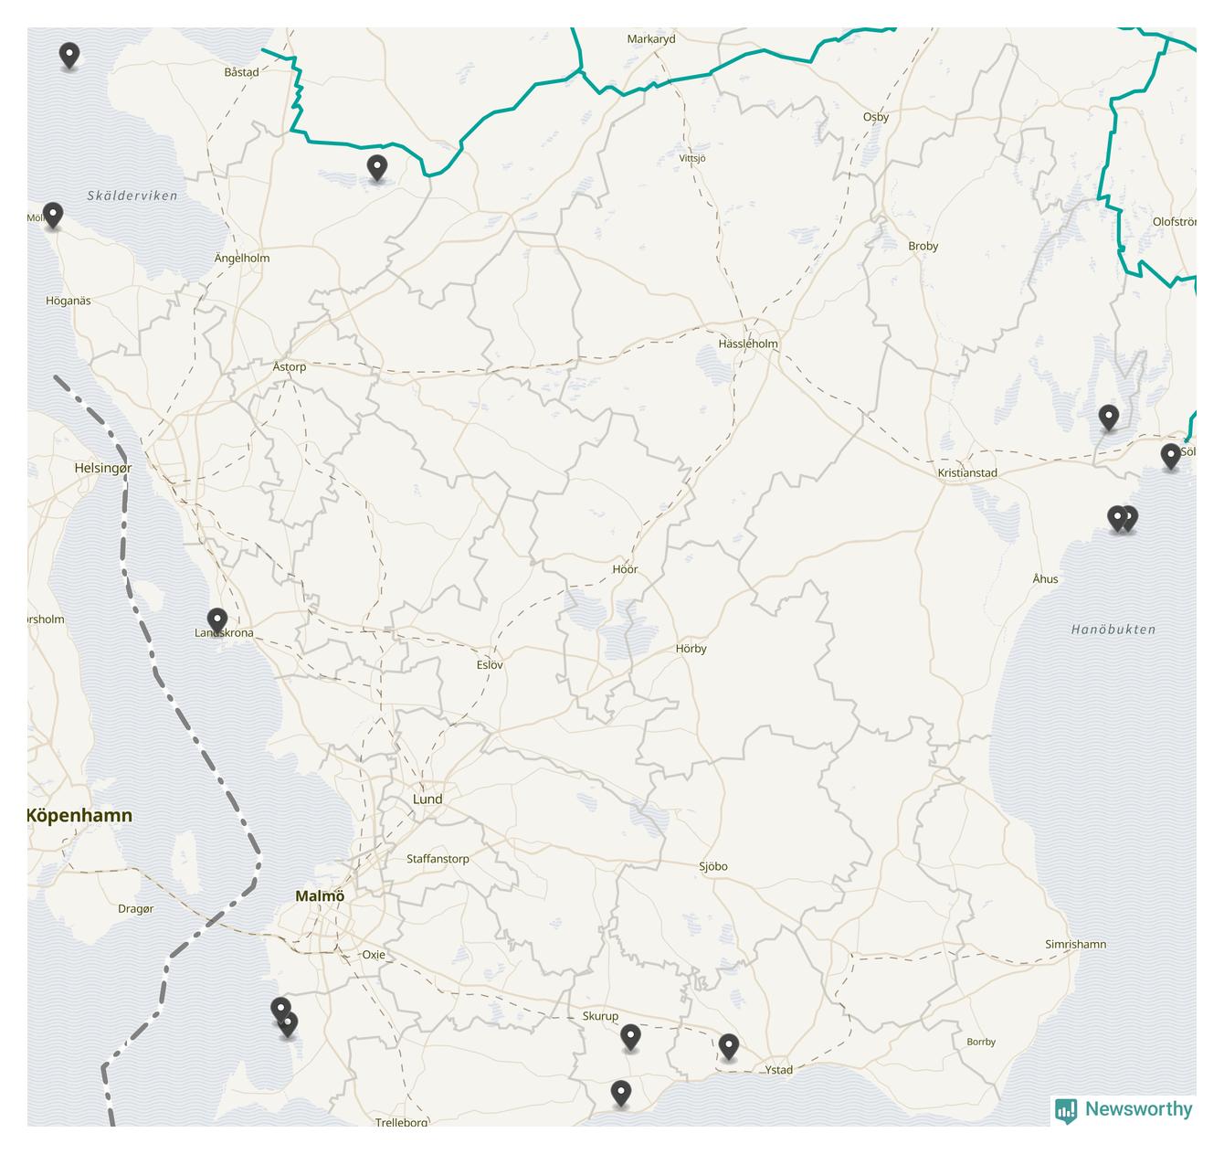This screenshot has height=1154, width=1224.
Task: Click the Helsingør label
Action: [103, 468]
